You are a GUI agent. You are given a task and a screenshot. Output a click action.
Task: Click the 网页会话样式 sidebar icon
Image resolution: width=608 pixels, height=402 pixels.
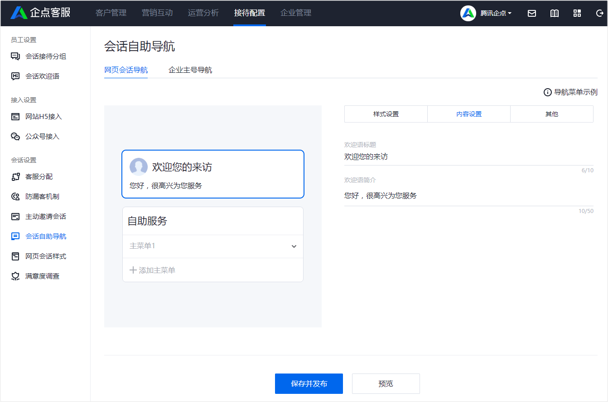[x=15, y=256]
